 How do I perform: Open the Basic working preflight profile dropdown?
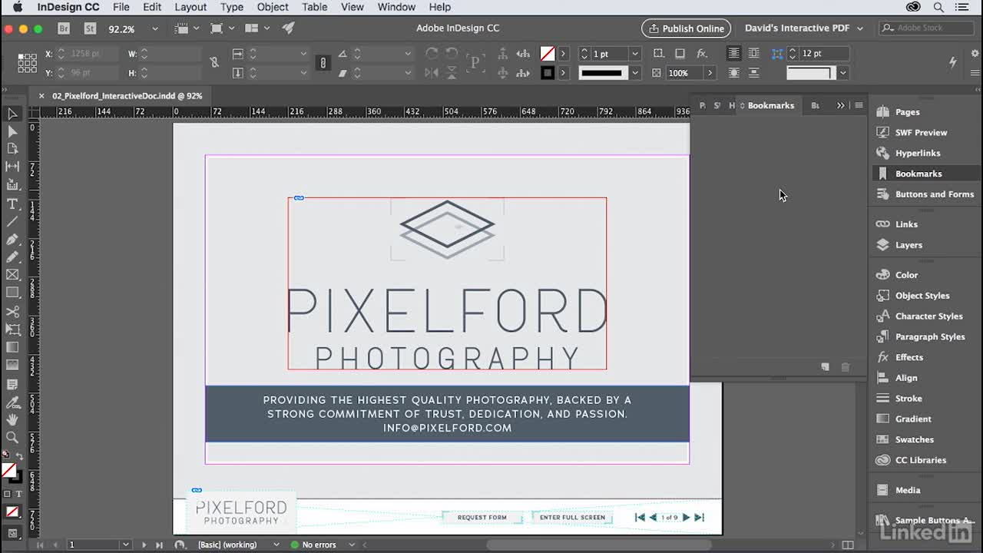click(x=276, y=545)
